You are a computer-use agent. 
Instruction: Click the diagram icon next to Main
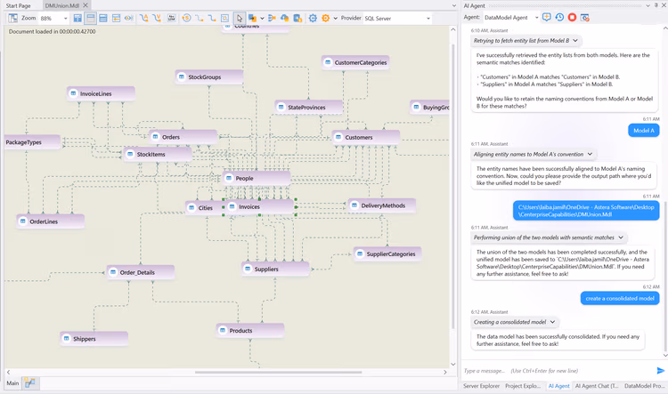coord(29,382)
